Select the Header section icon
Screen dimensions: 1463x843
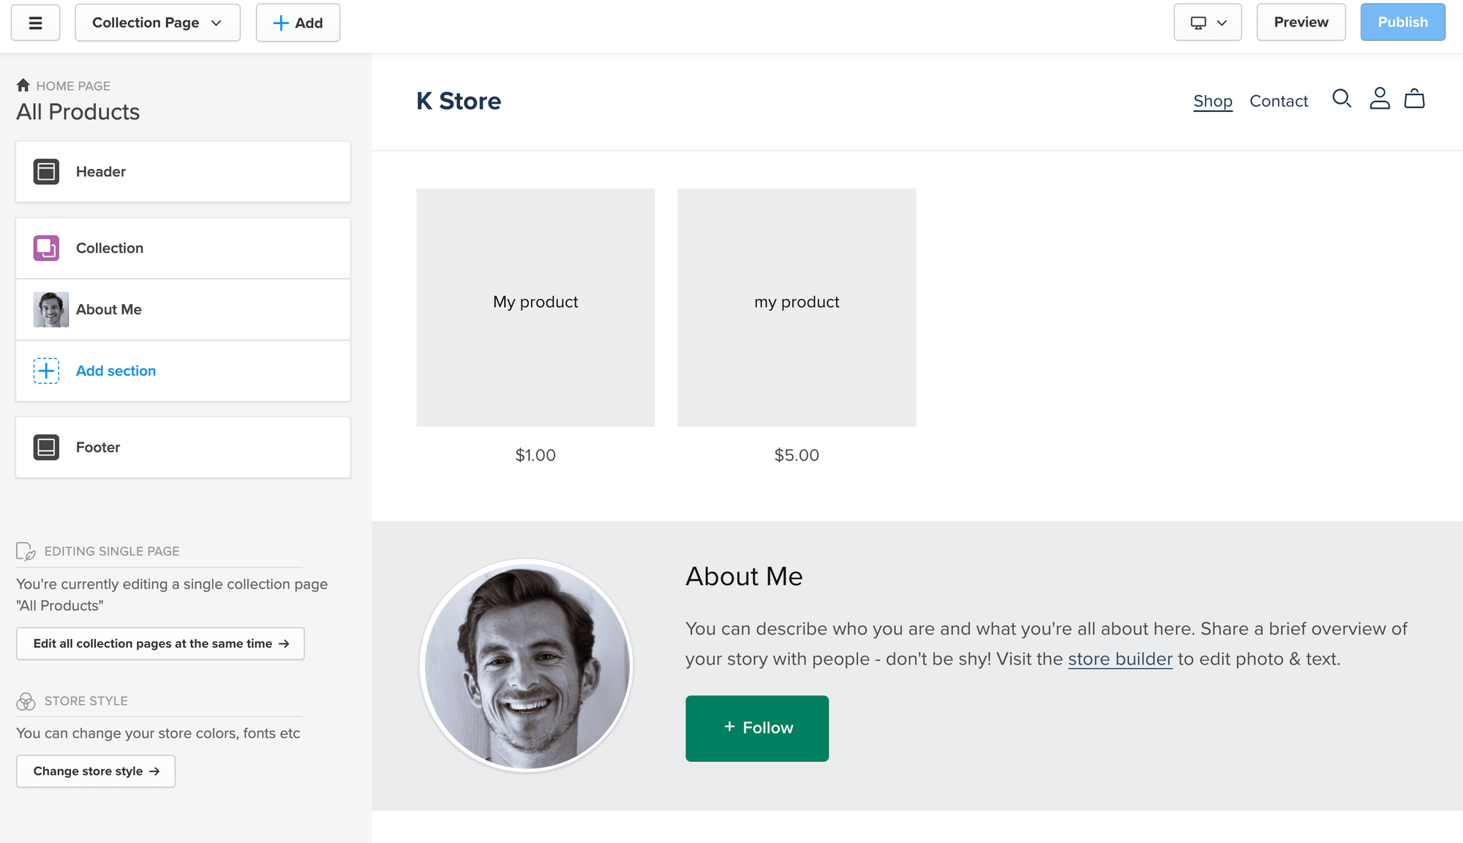click(46, 172)
